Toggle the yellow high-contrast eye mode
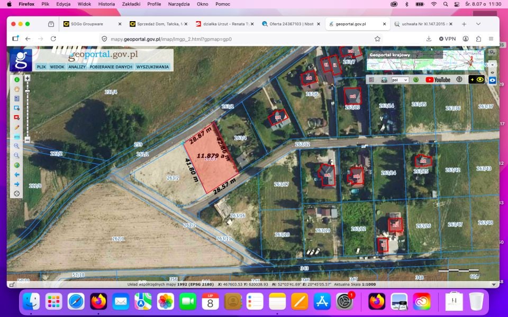This screenshot has width=508, height=317. pos(477,80)
